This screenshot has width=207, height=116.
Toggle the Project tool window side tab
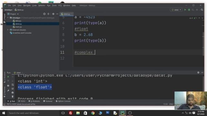click(x=5, y=18)
